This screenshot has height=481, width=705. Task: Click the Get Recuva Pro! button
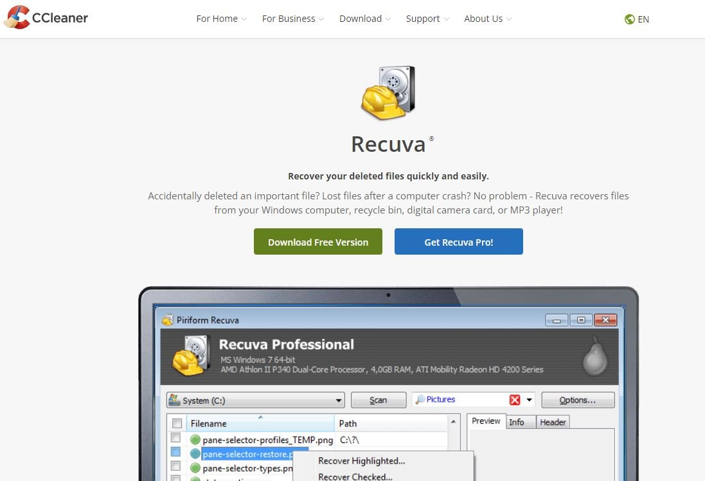459,242
